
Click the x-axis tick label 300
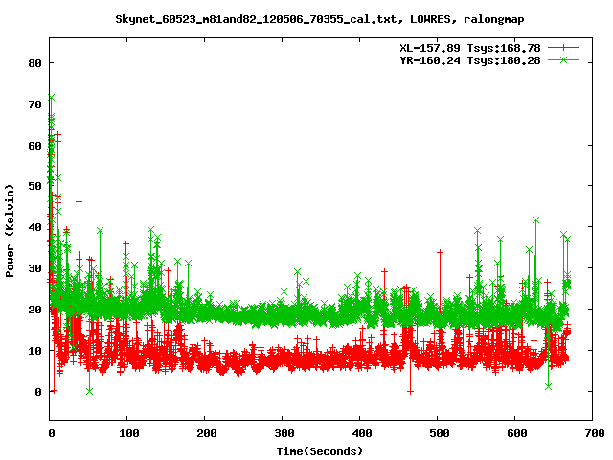click(x=284, y=433)
